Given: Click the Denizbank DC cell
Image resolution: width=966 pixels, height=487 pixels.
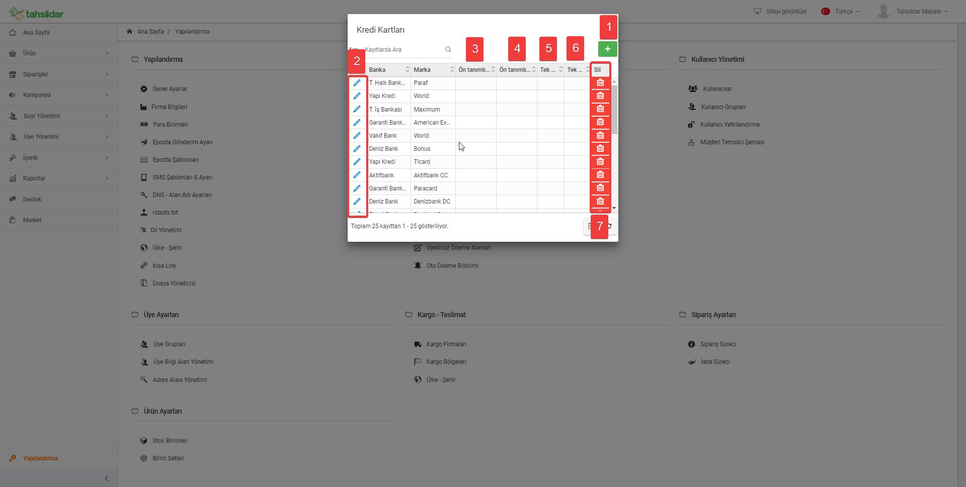Looking at the screenshot, I should click(x=433, y=202).
